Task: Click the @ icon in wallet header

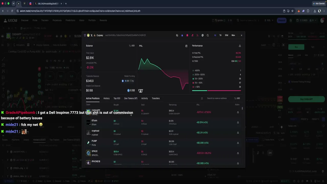Action: tap(203, 35)
